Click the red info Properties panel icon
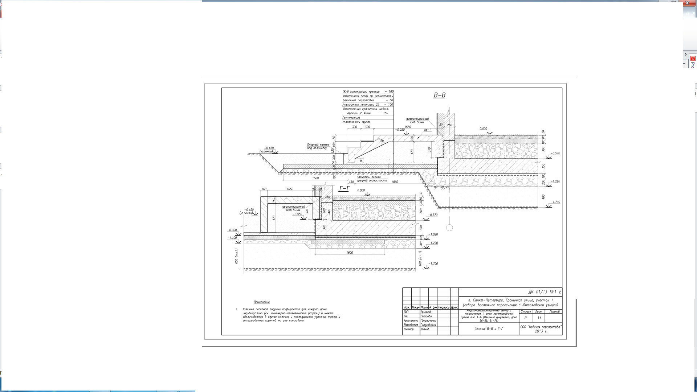697x392 pixels. pyautogui.click(x=693, y=58)
